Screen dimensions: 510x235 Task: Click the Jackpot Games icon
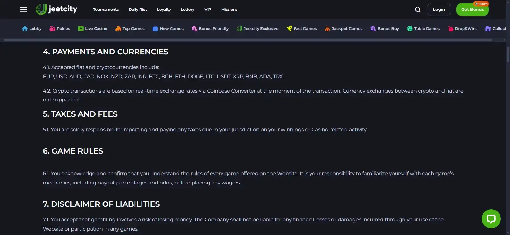[327, 29]
